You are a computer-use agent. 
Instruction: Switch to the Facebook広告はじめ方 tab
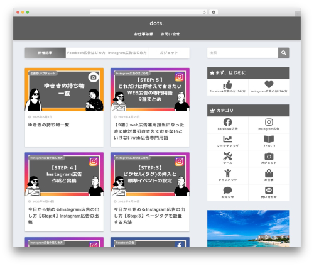86,53
